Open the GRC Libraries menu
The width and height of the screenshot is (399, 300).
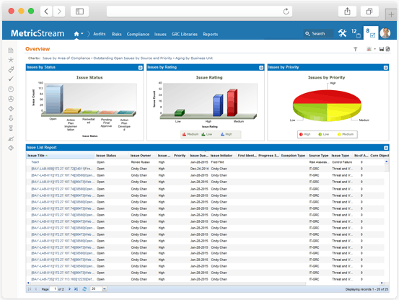point(185,34)
